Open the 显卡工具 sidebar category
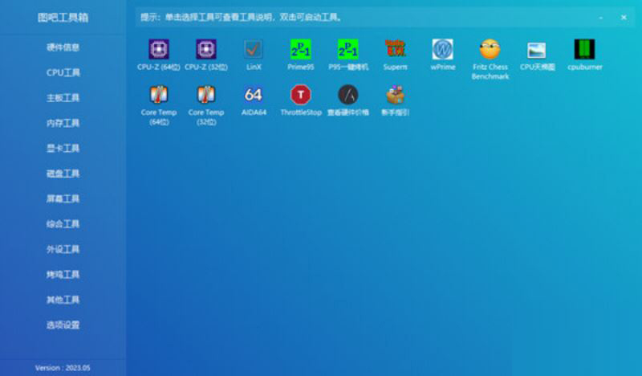 [x=63, y=148]
